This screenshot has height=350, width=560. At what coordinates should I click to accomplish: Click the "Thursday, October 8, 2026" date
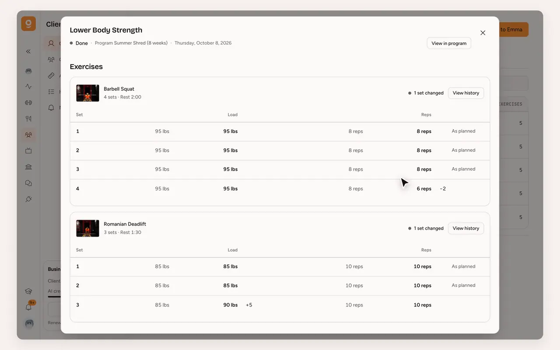tap(203, 43)
